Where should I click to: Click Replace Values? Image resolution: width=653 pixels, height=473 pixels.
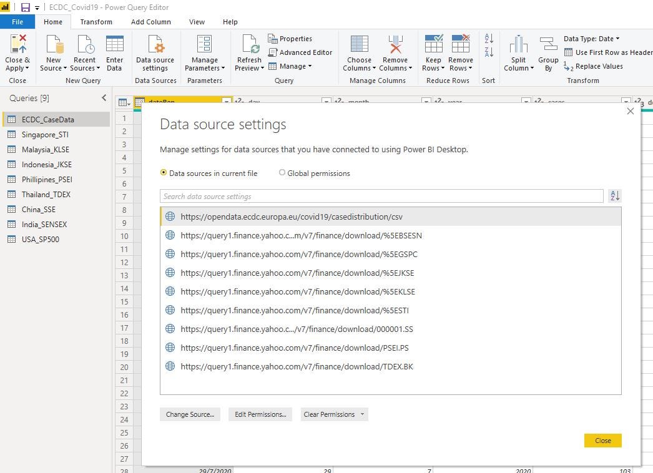pos(594,66)
